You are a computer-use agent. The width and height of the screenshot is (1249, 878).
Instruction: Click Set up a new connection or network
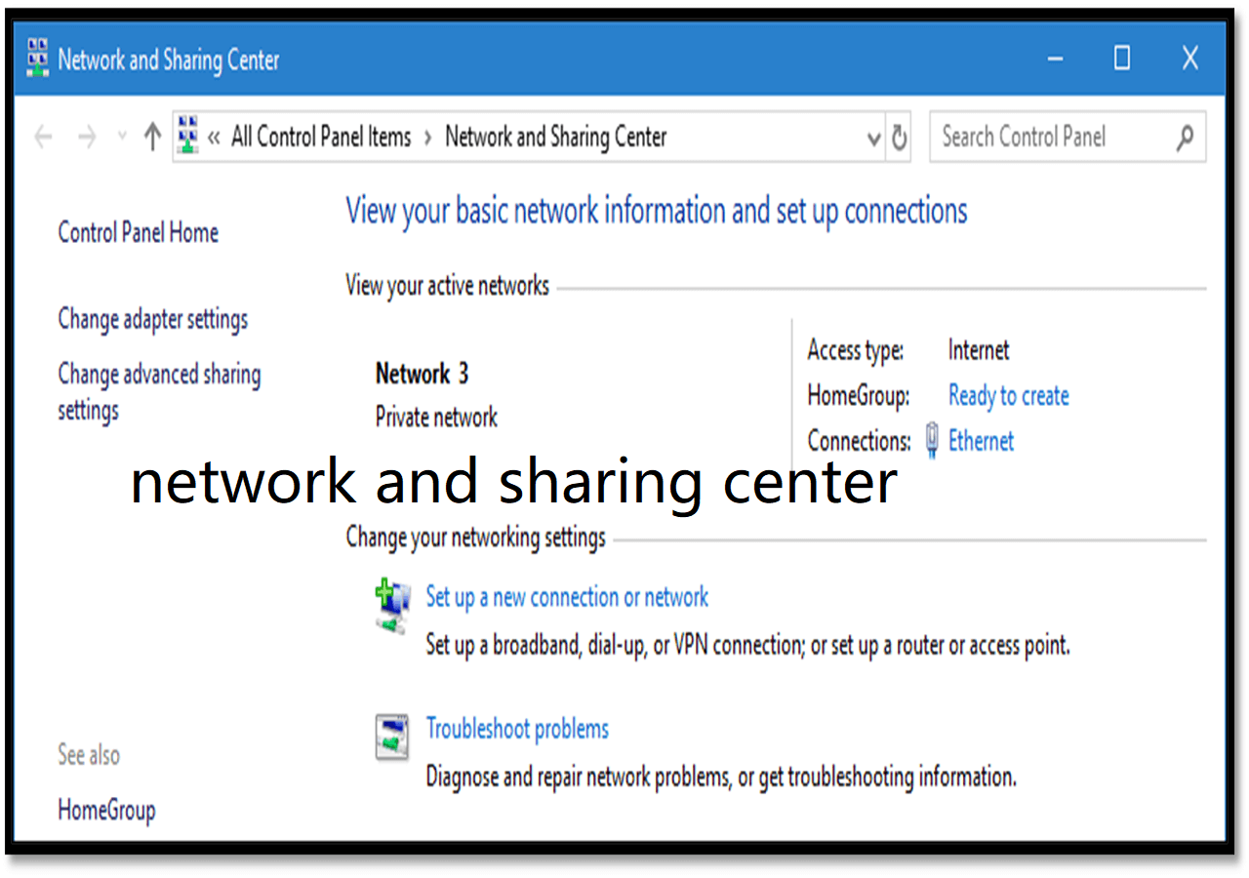567,597
